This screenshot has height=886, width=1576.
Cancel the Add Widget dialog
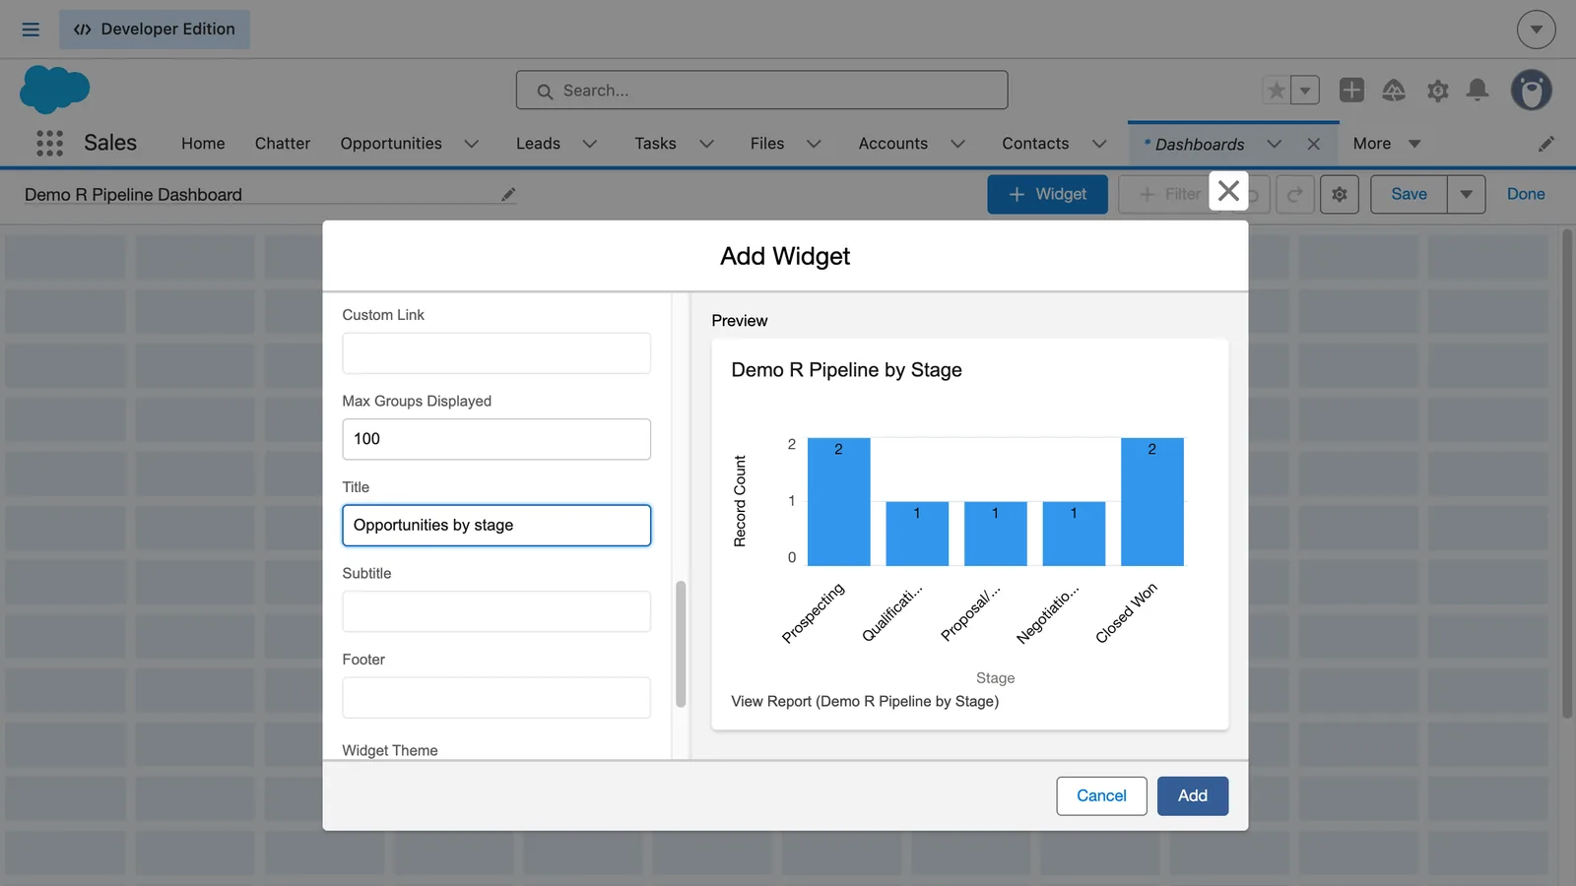(x=1101, y=795)
